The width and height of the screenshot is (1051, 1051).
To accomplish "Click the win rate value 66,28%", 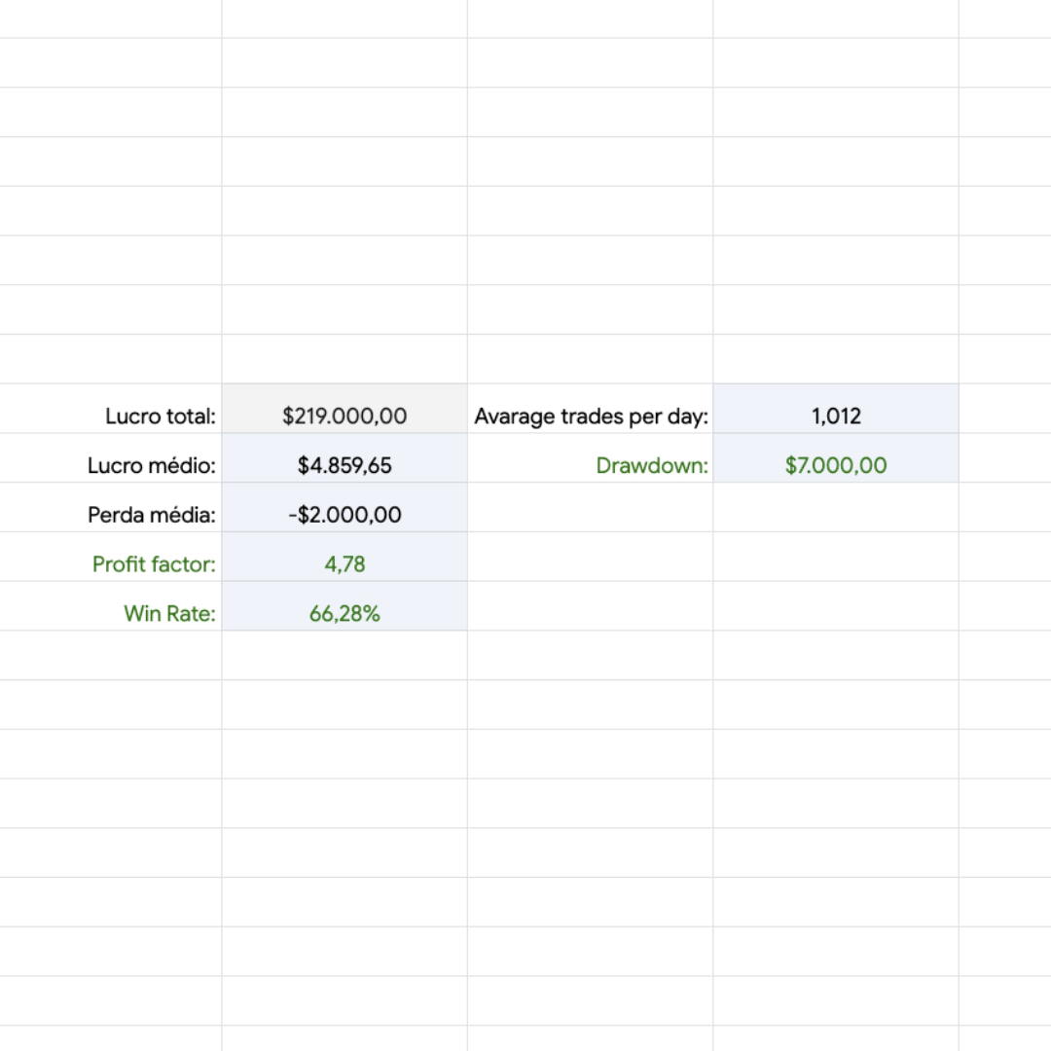I will 344,614.
